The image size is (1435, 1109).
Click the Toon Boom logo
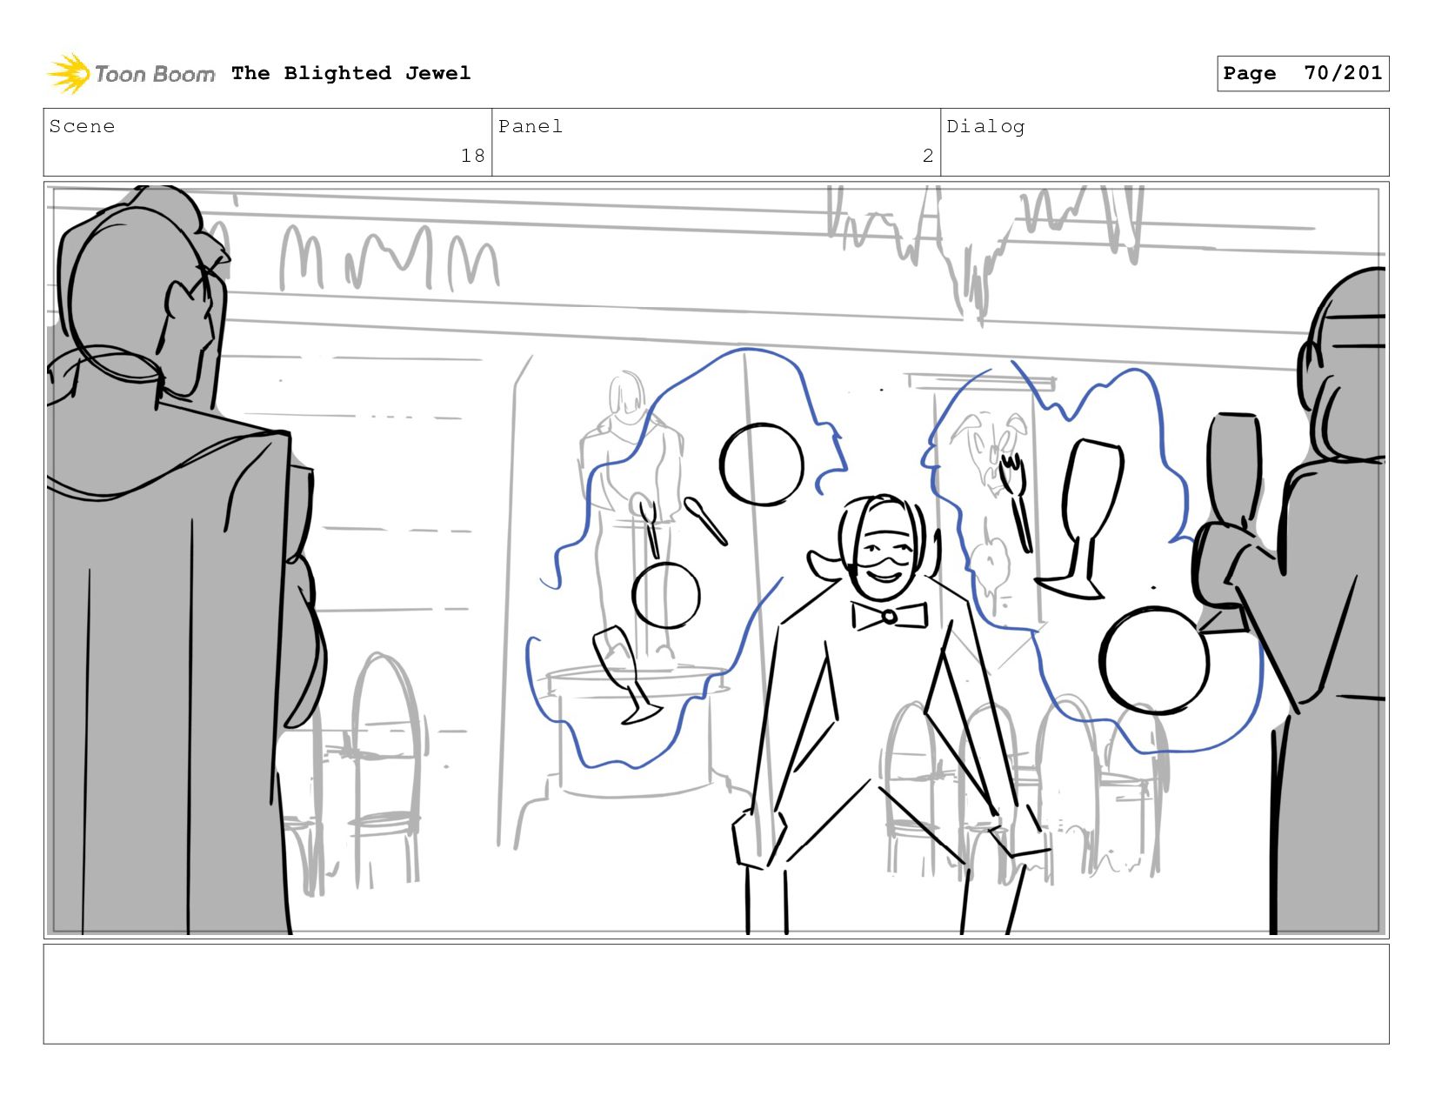click(130, 74)
